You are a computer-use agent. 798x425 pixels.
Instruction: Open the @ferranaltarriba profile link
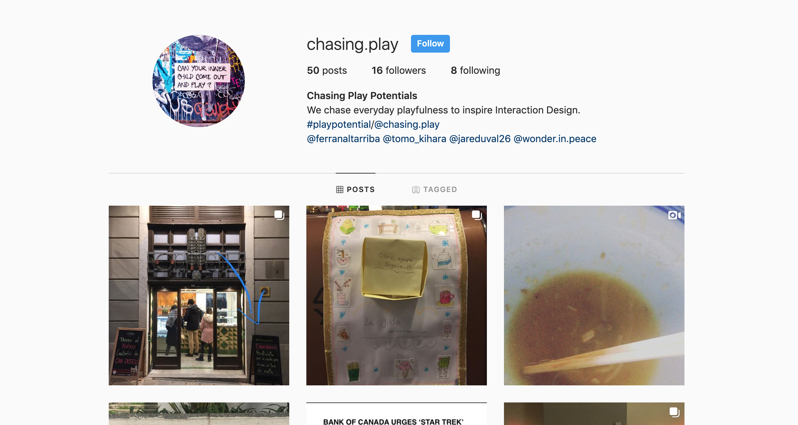[x=343, y=139]
